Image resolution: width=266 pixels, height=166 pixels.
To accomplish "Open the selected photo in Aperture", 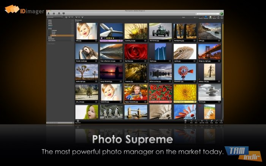I will coord(201,17).
